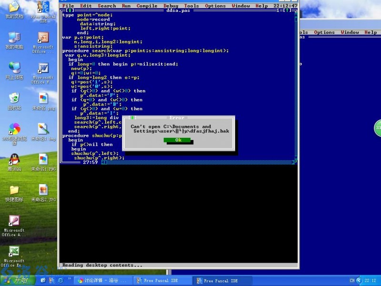Open the Run menu

(x=126, y=6)
